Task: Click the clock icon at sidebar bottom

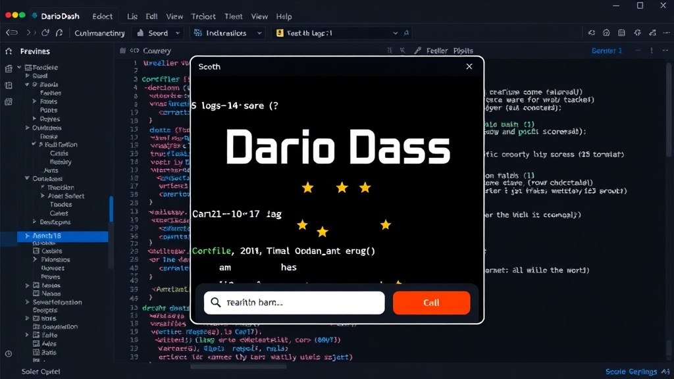Action: (x=9, y=354)
